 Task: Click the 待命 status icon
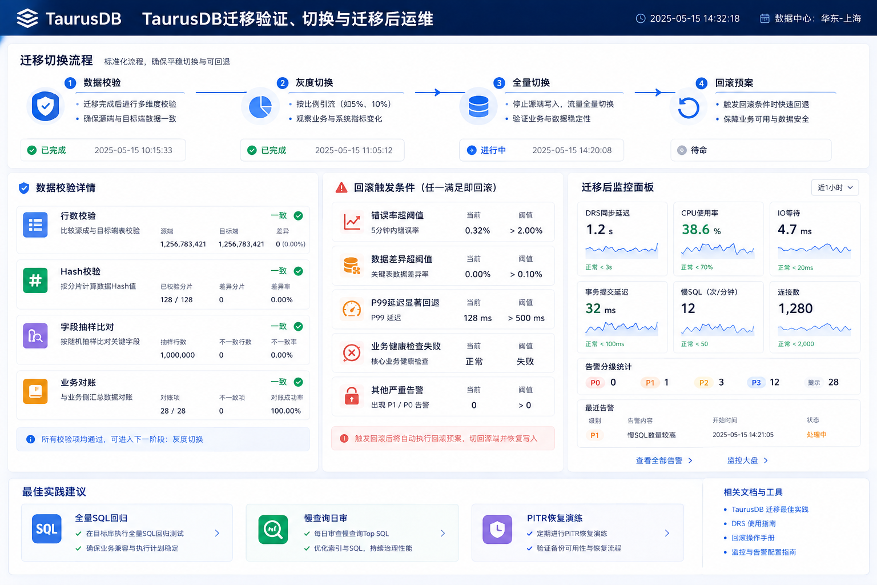tap(682, 150)
